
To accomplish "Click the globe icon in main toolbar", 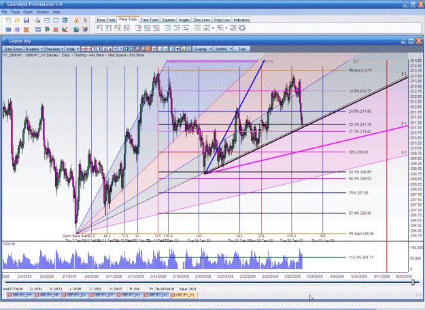I will pyautogui.click(x=76, y=29).
